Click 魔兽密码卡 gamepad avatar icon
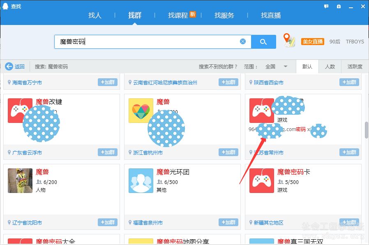The height and width of the screenshot is (245, 369). [262, 181]
